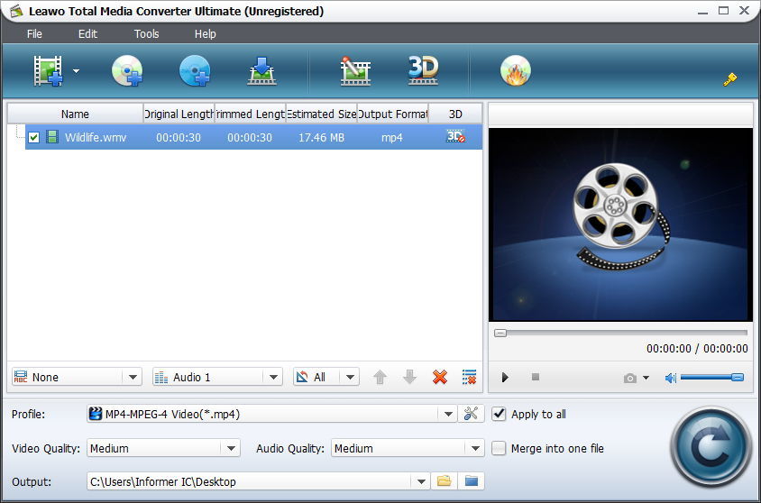Click the 17.46 MB size cell
The height and width of the screenshot is (503, 761).
(321, 137)
